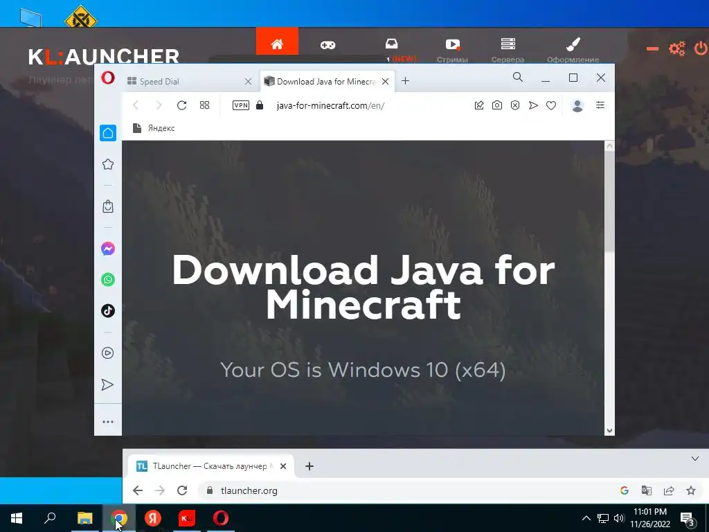Viewport: 709px width, 532px height.
Task: Click Opera page scrollbar up arrow
Action: (609, 145)
